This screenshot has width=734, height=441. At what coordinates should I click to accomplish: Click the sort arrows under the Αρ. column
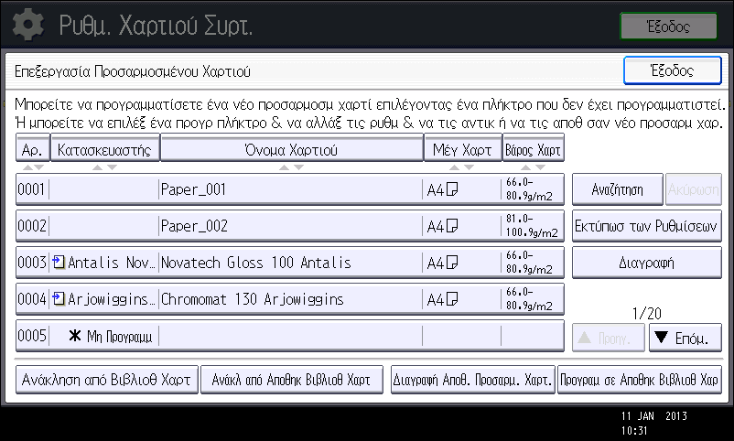pos(33,167)
